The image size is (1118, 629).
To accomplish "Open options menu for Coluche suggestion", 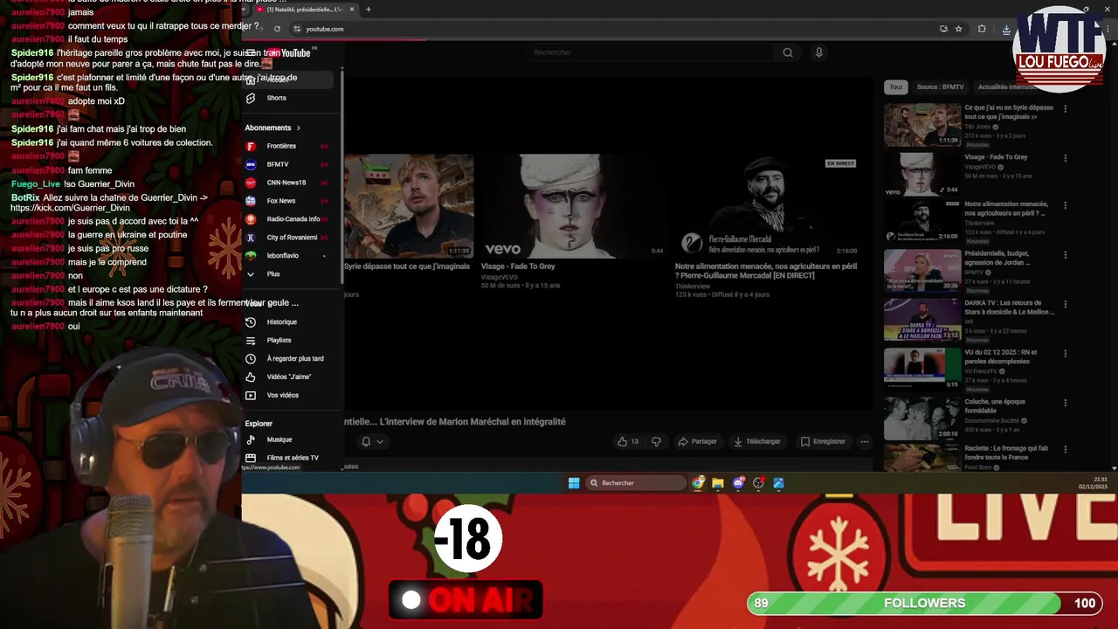I will click(x=1065, y=403).
